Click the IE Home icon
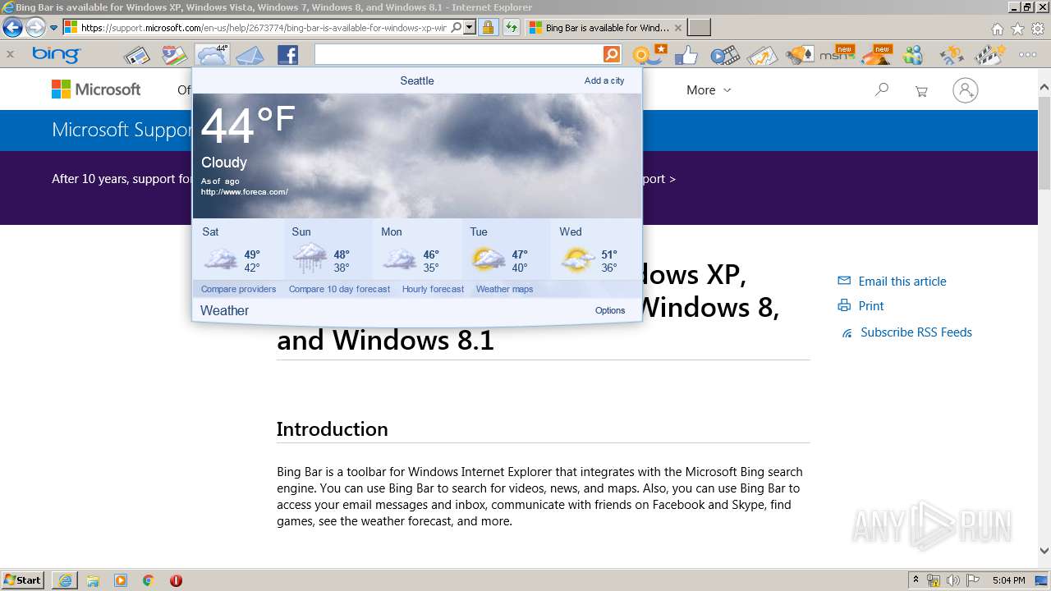Viewport: 1051px width, 591px height. coord(997,28)
